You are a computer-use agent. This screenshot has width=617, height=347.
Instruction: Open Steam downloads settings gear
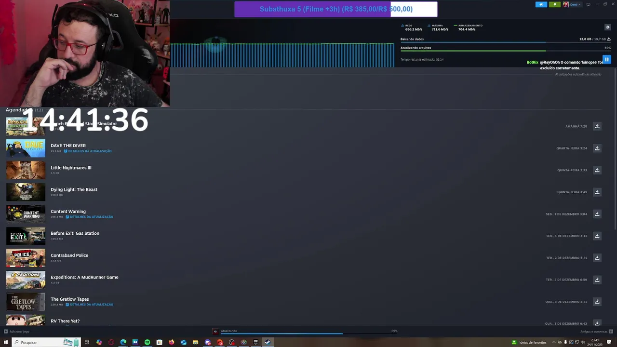(x=607, y=27)
